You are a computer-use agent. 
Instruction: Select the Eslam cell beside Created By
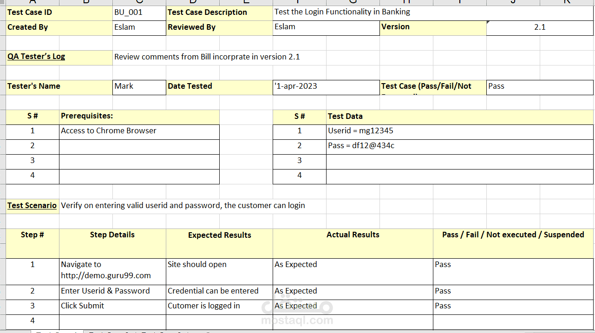139,28
